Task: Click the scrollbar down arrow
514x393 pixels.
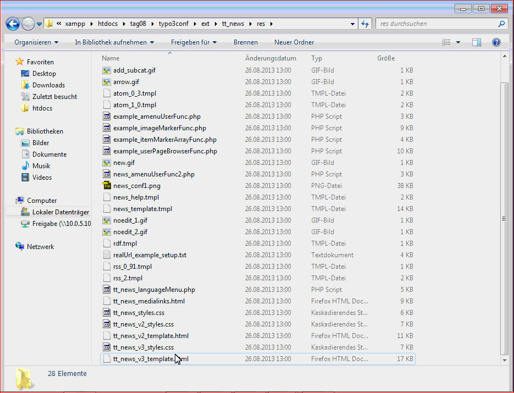Action: coord(505,360)
